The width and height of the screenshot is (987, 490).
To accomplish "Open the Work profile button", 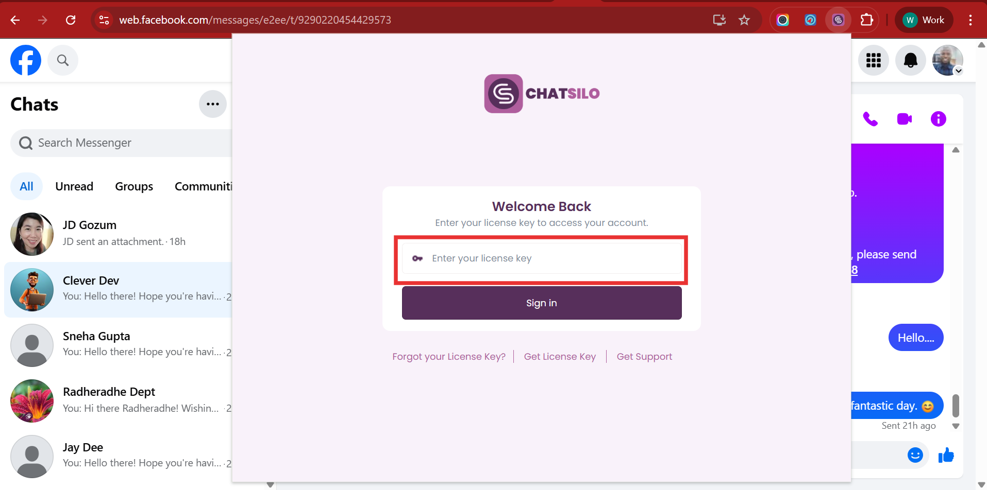I will (924, 20).
